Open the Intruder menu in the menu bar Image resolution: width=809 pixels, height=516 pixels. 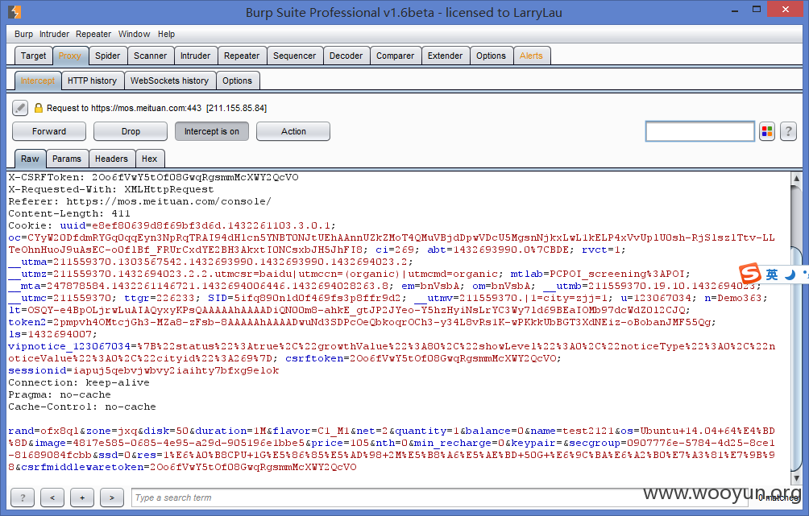click(x=54, y=34)
